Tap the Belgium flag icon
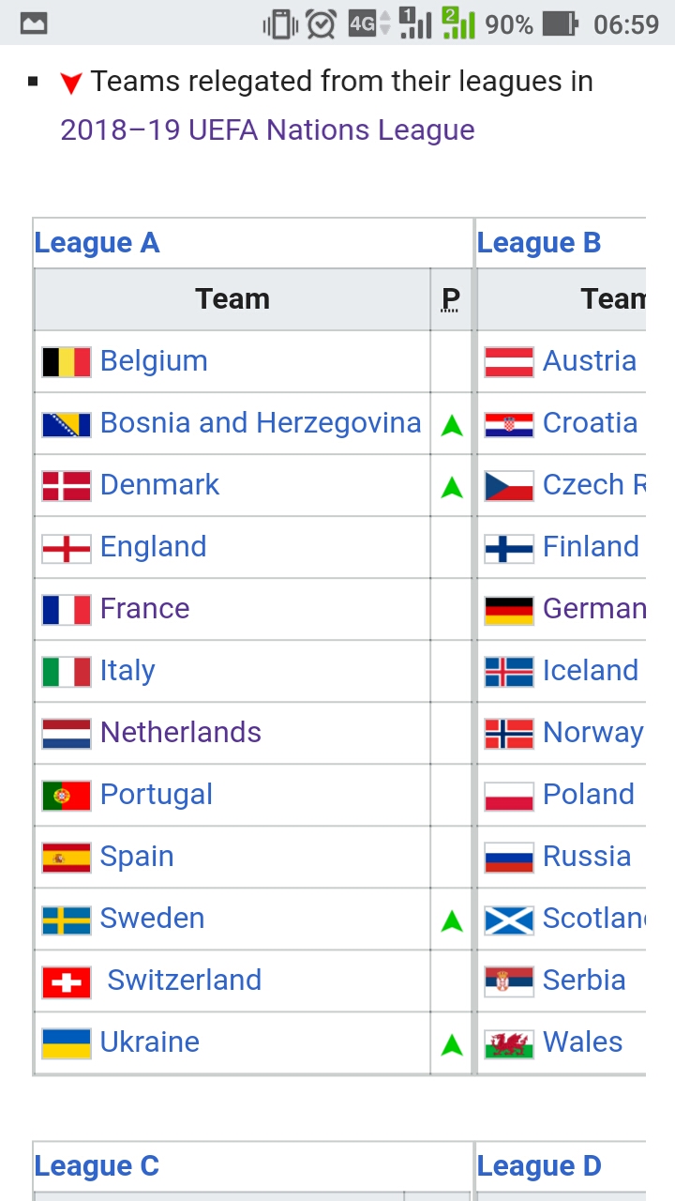This screenshot has height=1201, width=675. 67,362
